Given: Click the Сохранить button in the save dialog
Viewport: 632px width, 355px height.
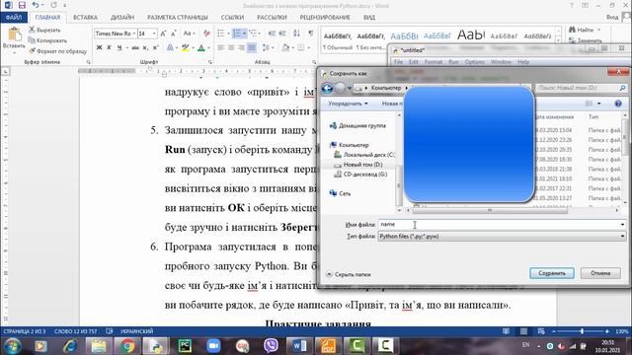Looking at the screenshot, I should tap(552, 273).
